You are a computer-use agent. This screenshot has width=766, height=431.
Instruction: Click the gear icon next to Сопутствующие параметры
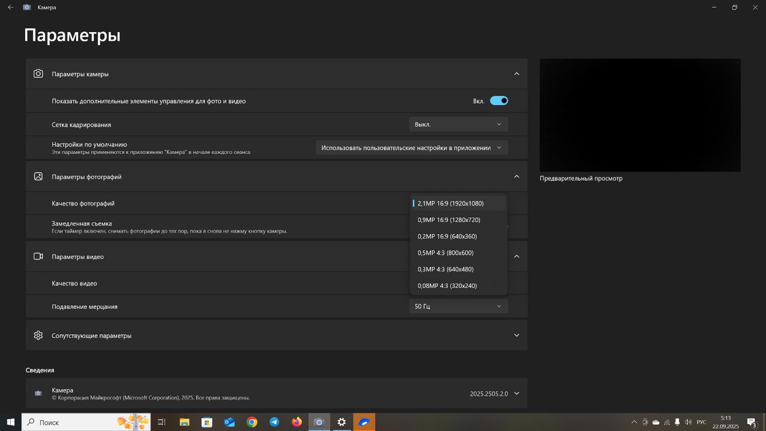coord(38,336)
